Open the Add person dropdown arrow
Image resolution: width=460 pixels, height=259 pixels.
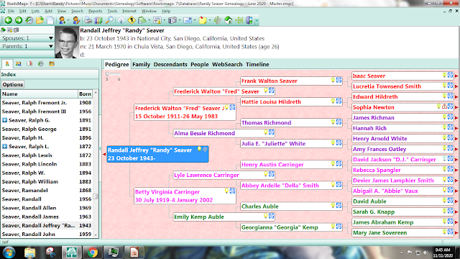[68, 20]
